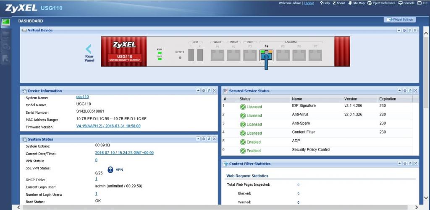Open the CLI window
This screenshot has height=210, width=430.
[x=422, y=3]
